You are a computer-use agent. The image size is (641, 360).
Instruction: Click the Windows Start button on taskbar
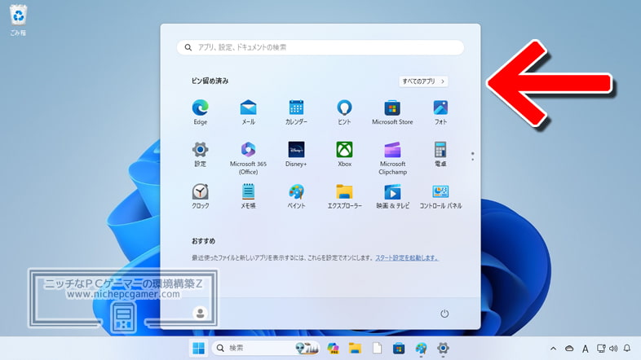199,348
